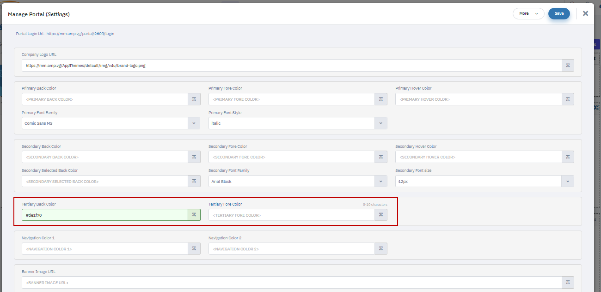
Task: Click the icon next to Primary Fore Color
Action: [381, 99]
